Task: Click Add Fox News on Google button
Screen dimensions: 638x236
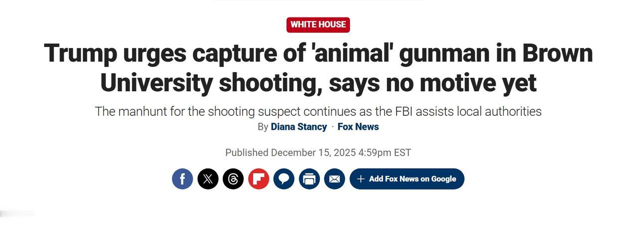Action: (412, 179)
